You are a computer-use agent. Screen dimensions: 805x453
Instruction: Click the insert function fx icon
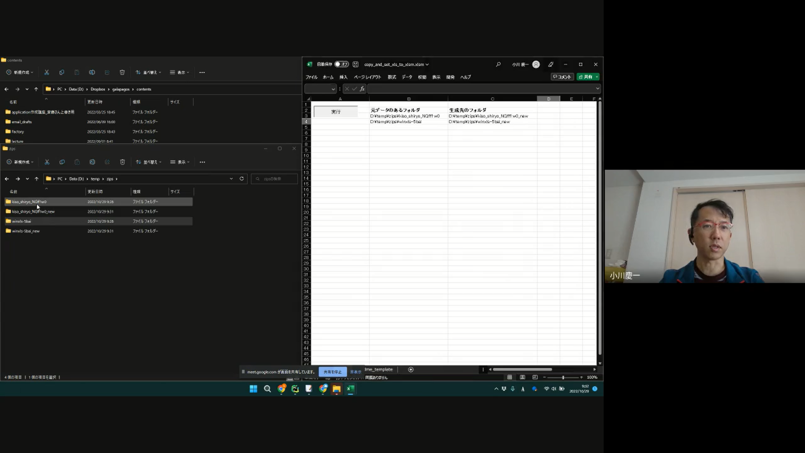tap(362, 89)
